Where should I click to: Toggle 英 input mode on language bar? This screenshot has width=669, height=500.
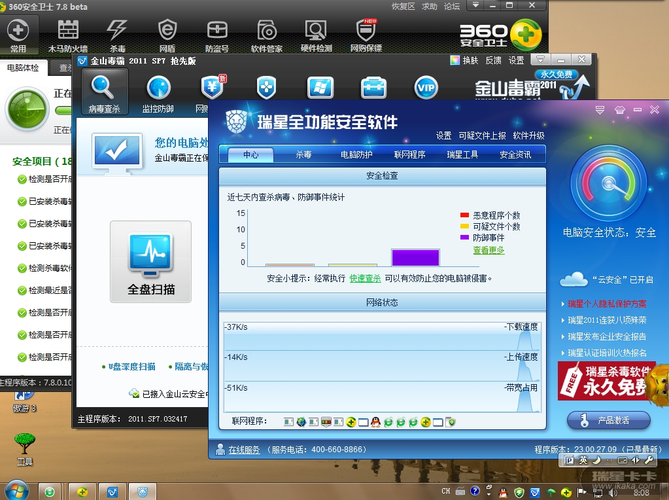tap(583, 460)
